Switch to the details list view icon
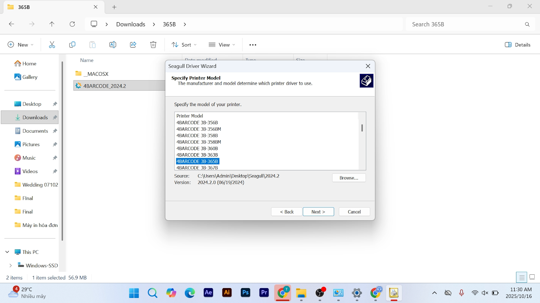 [521, 277]
